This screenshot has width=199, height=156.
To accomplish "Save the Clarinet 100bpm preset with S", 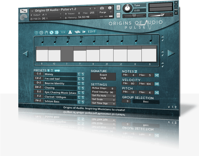I will click(83, 97).
